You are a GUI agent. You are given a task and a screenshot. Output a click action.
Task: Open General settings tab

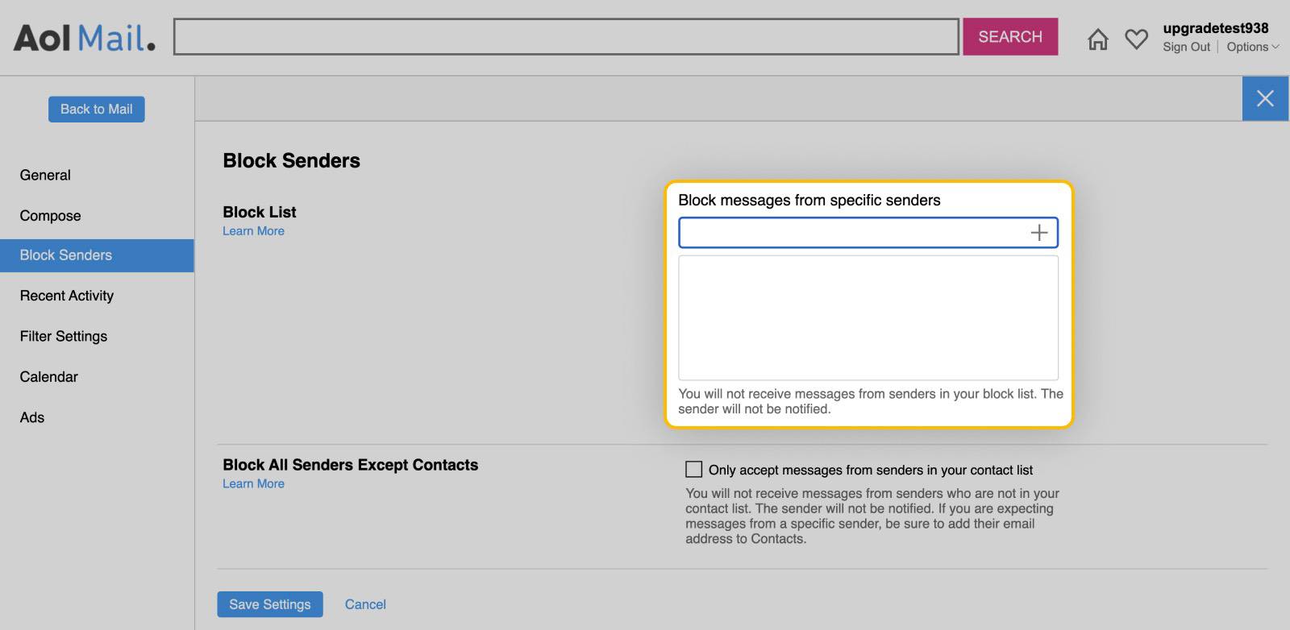click(45, 175)
